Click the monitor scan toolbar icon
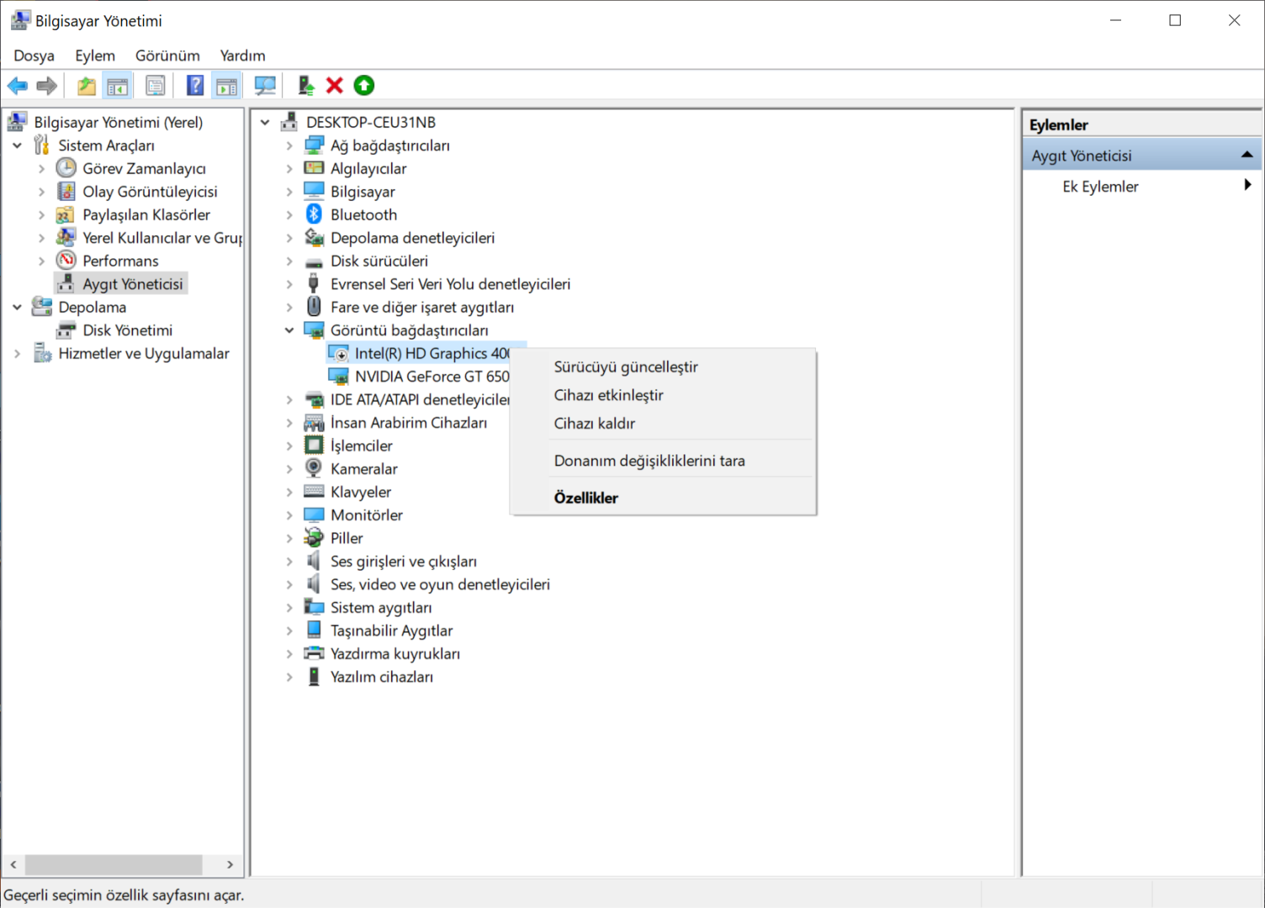This screenshot has width=1265, height=908. (265, 86)
